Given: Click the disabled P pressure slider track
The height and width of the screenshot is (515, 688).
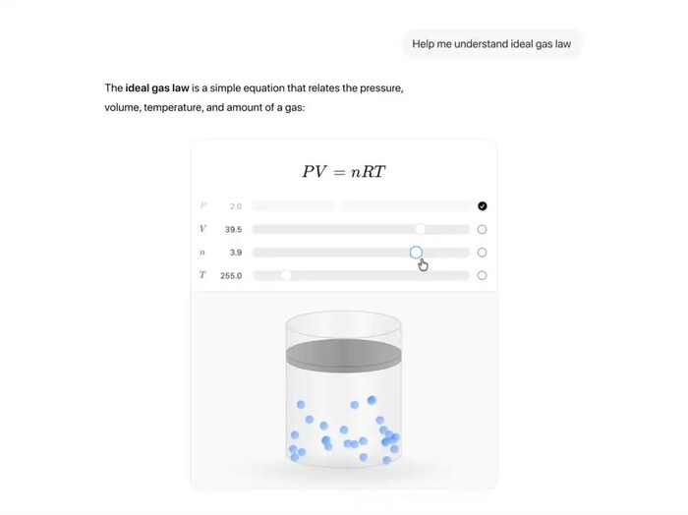Looking at the screenshot, I should pos(360,206).
